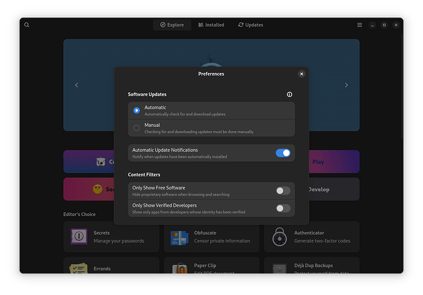Click the Content Filters section heading
Screen dimensions: 423x295
tap(144, 175)
